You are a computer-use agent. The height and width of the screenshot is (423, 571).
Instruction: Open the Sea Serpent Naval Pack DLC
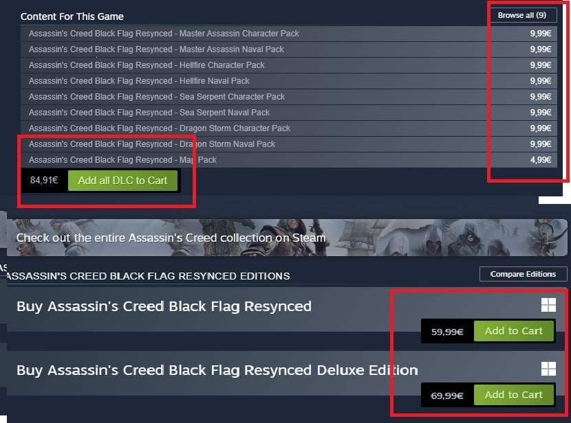coord(289,113)
